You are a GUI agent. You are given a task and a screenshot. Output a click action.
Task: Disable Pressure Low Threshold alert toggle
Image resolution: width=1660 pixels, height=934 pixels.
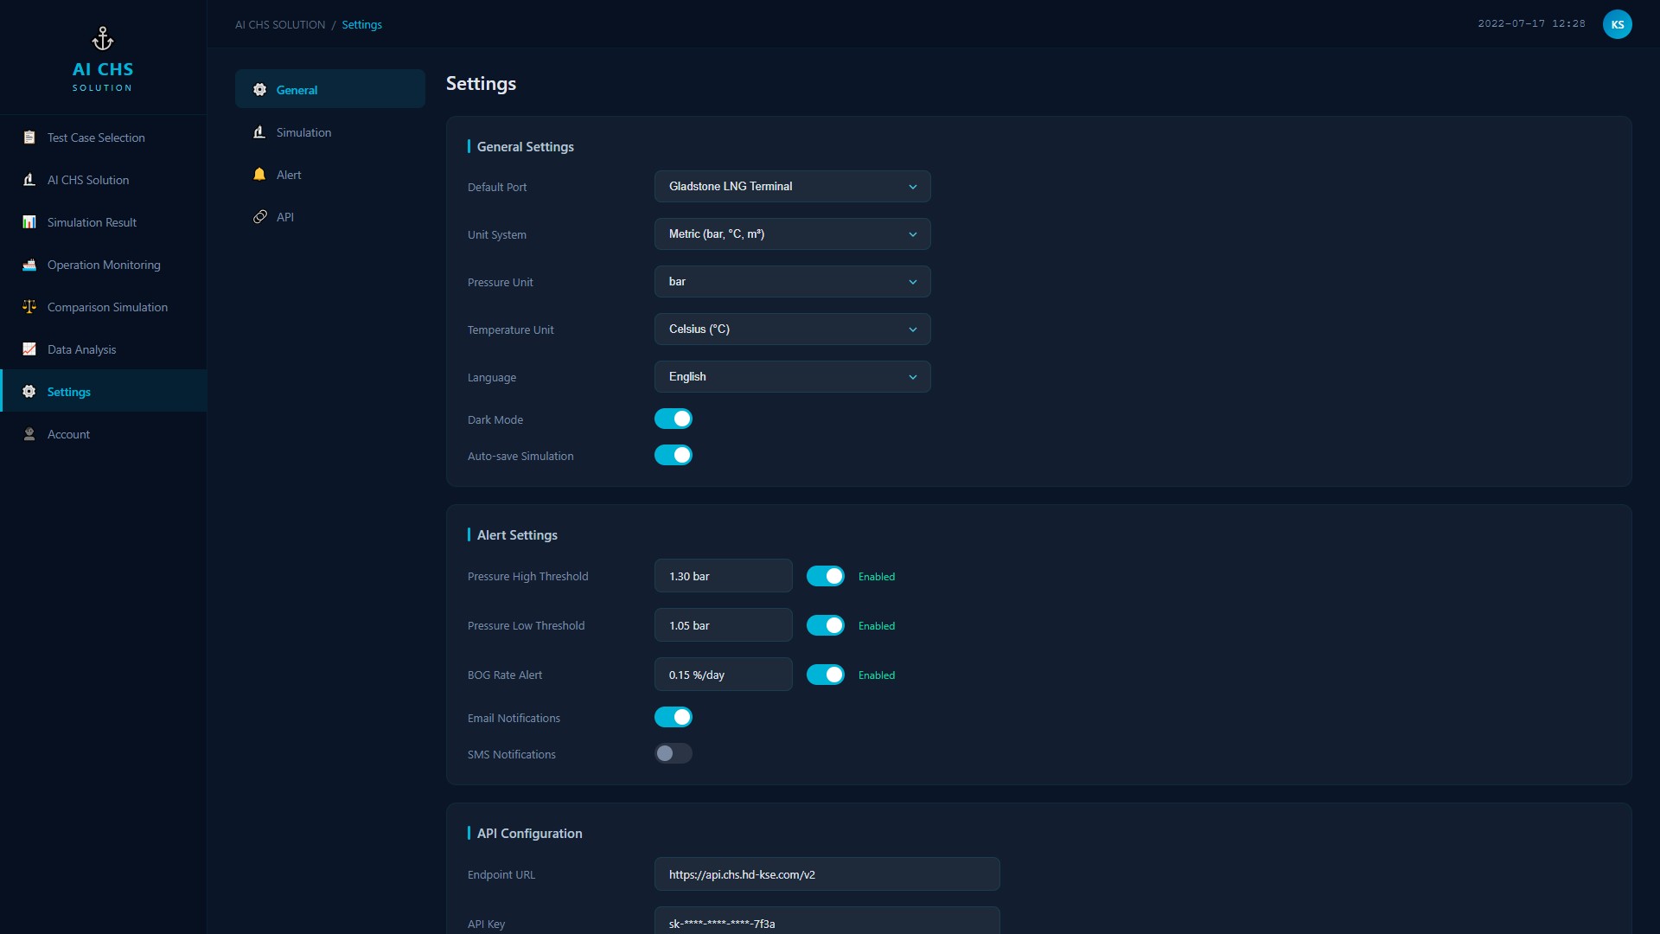click(826, 625)
